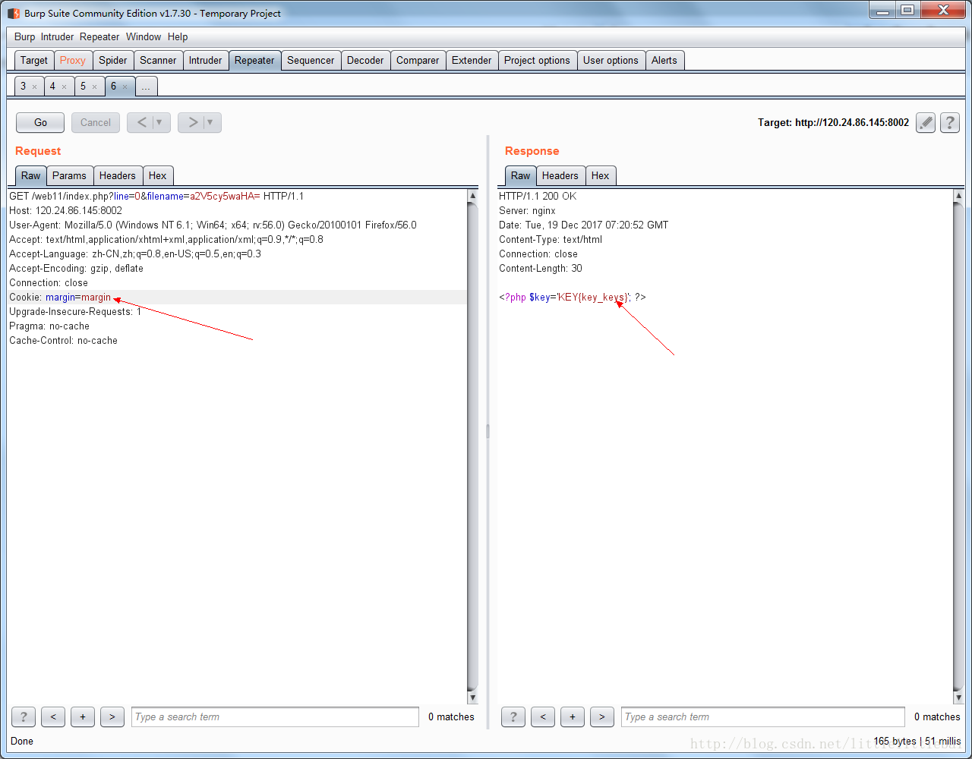Select Repeater sub-tab 3

click(x=24, y=87)
